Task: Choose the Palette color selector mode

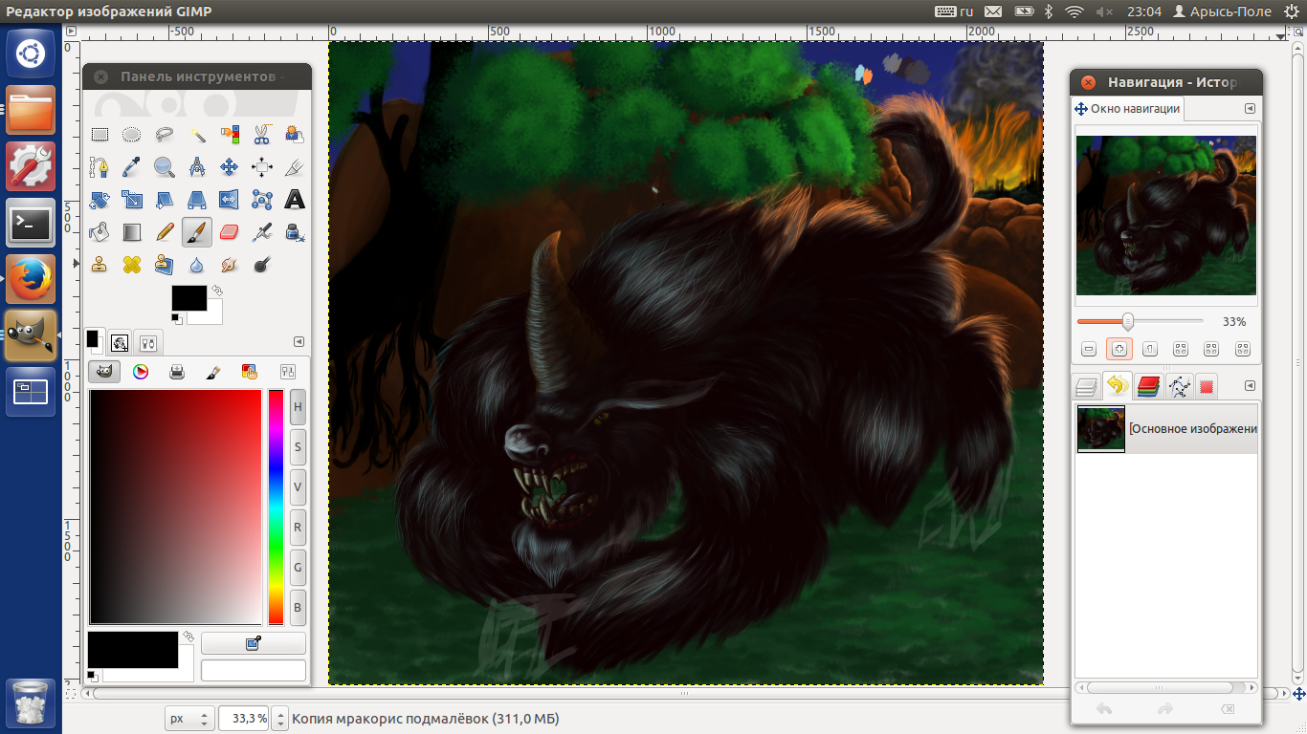Action: (250, 372)
